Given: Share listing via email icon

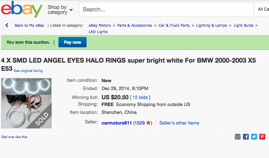Looking at the screenshot, I should (x=238, y=137).
